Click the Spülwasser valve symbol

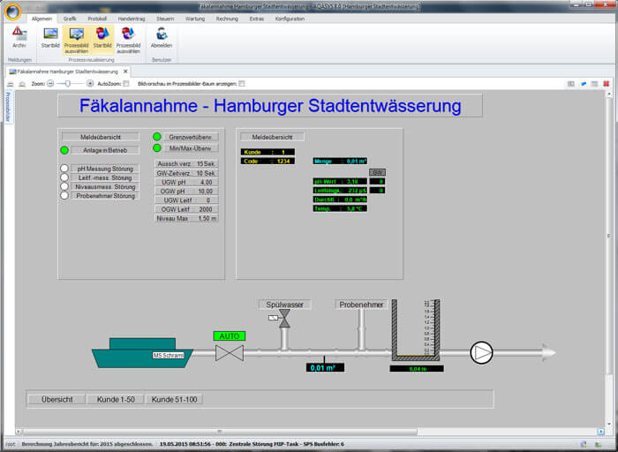[x=284, y=319]
